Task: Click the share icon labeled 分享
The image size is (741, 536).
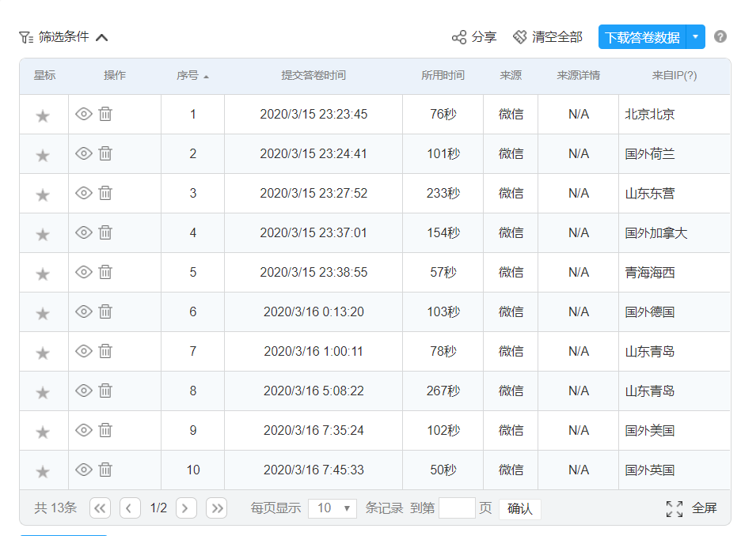Action: pyautogui.click(x=459, y=37)
